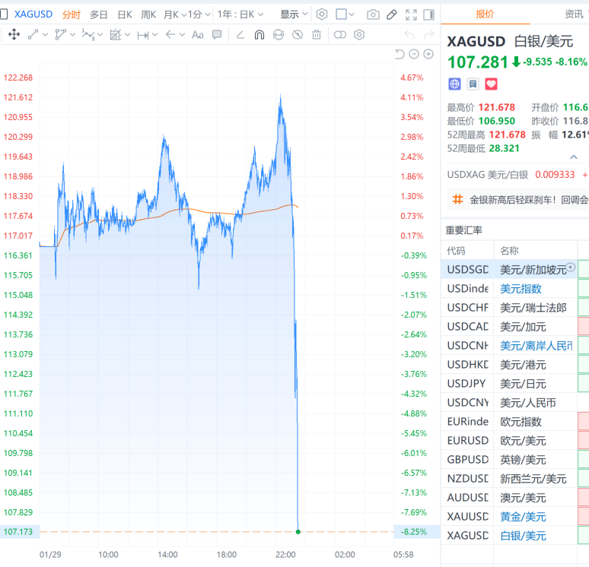Viewport: 589px width, 567px height.
Task: Switch to the 日K chart tab
Action: click(x=124, y=14)
